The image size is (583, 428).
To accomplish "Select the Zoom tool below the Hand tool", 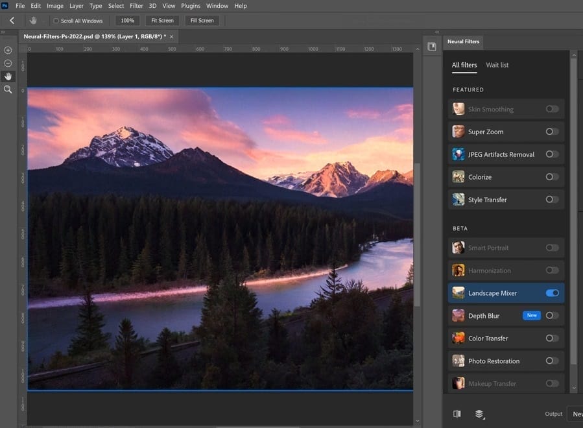I will (7, 89).
